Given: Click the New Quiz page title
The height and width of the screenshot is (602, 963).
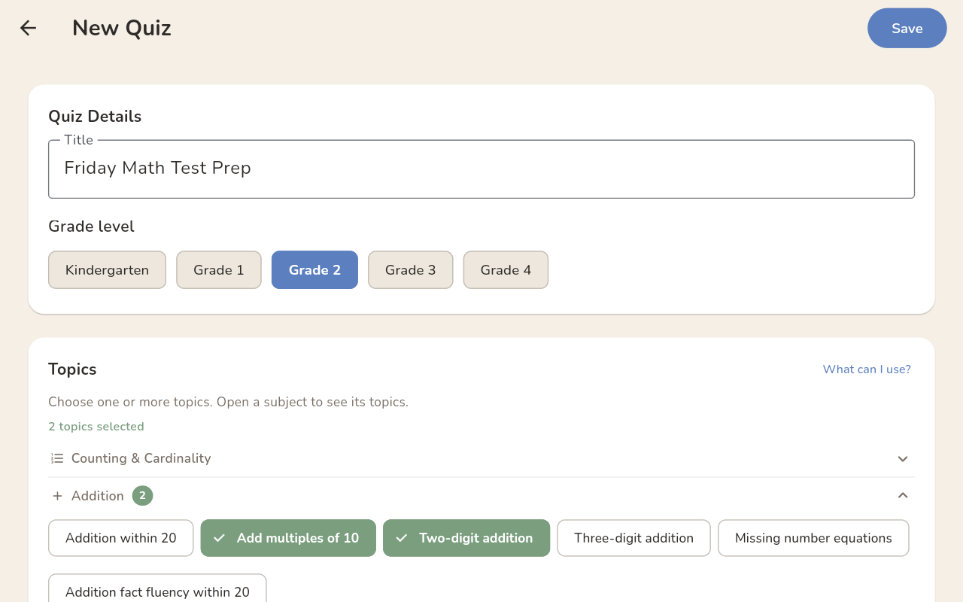Looking at the screenshot, I should [122, 29].
